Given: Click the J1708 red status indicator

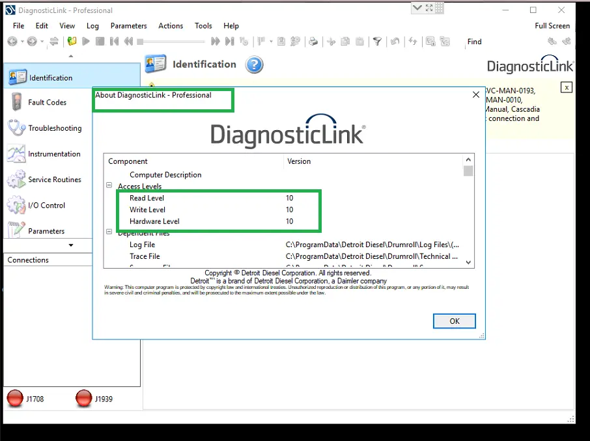Looking at the screenshot, I should pyautogui.click(x=15, y=399).
